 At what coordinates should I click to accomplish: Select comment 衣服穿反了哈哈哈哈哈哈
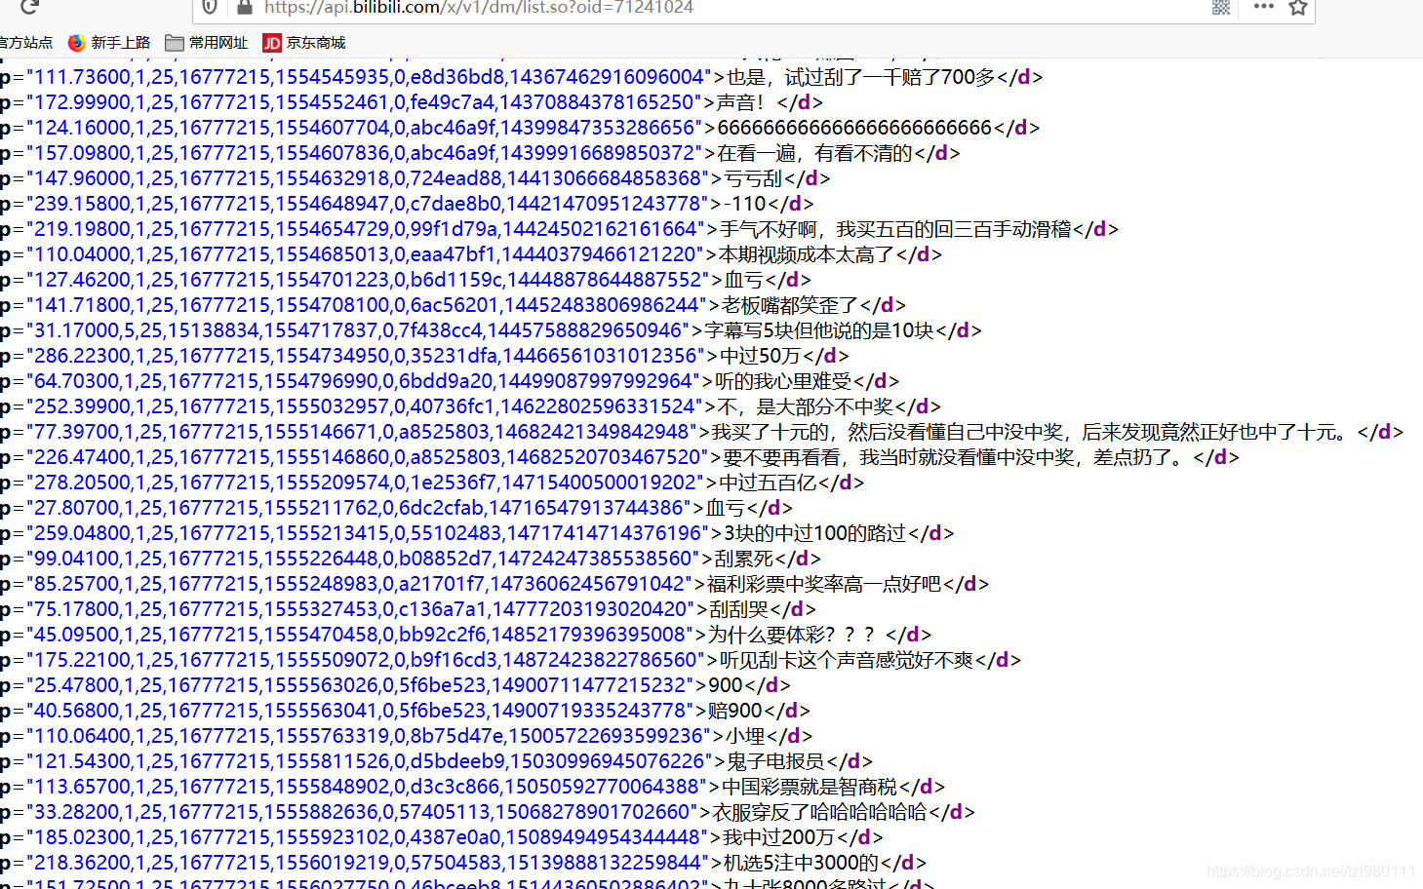[819, 812]
